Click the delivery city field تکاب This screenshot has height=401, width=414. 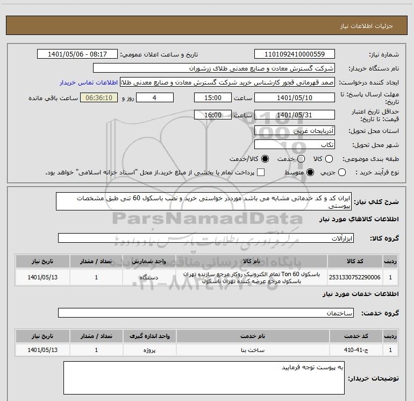[295, 145]
